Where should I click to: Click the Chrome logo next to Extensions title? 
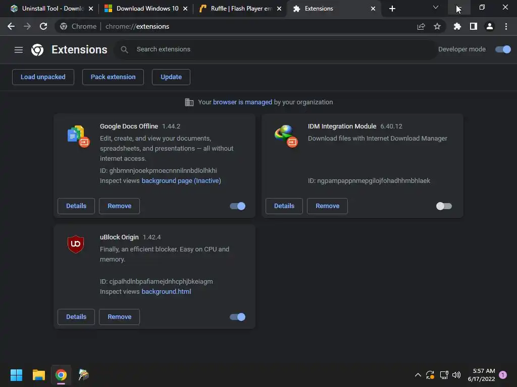click(37, 50)
